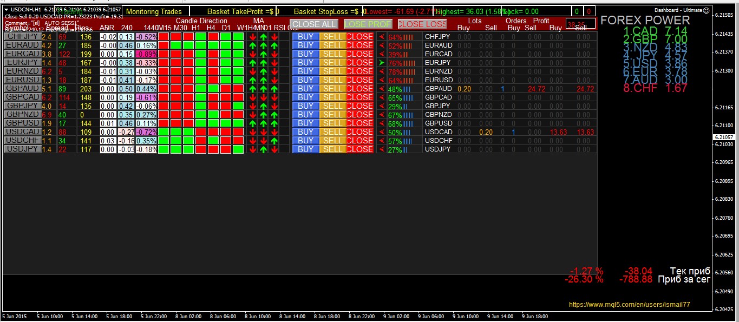Open the mql5.com ismail77 profile link
Image resolution: width=739 pixels, height=322 pixels.
629,305
